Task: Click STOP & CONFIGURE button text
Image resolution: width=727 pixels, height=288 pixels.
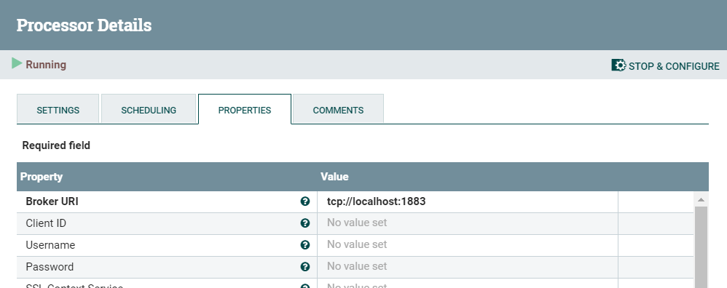Action: 674,66
